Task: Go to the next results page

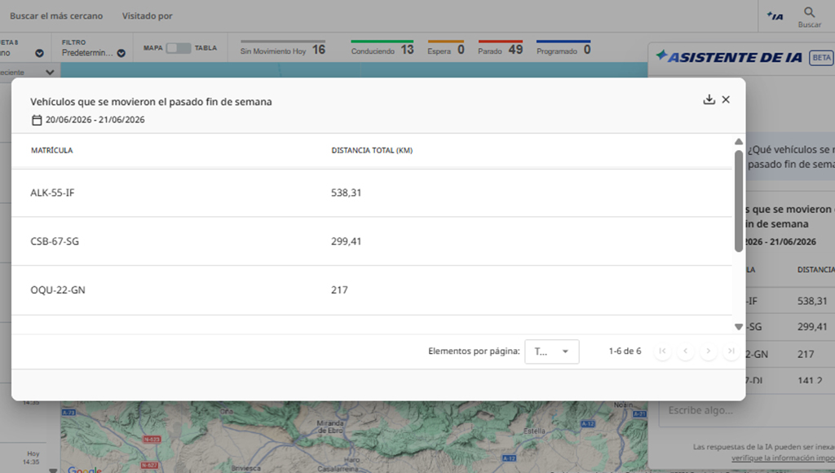Action: tap(709, 351)
